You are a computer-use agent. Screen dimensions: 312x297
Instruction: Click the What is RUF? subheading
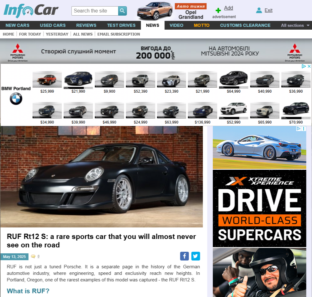pos(28,291)
